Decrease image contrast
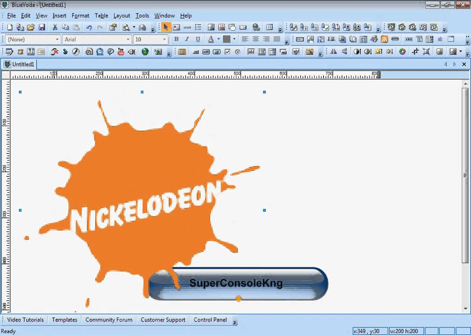Screen dimensions: 471x335 [x=368, y=52]
